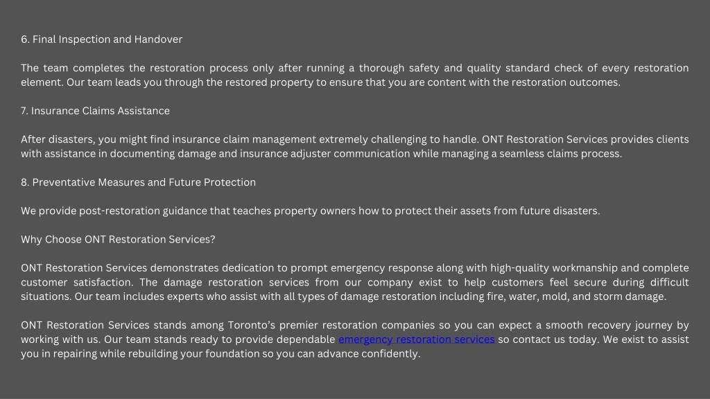Image resolution: width=710 pixels, height=399 pixels.
Task: Click paragraph starting "The team completes the restoration"
Action: (x=354, y=75)
